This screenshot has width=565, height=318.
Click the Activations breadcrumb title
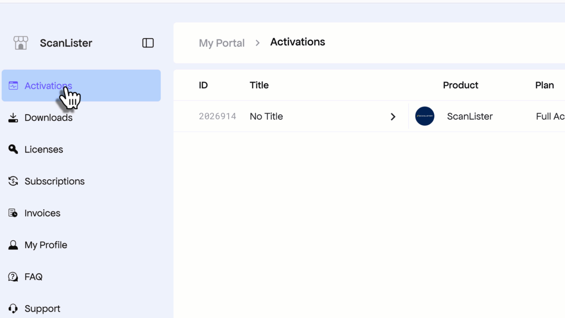[298, 42]
